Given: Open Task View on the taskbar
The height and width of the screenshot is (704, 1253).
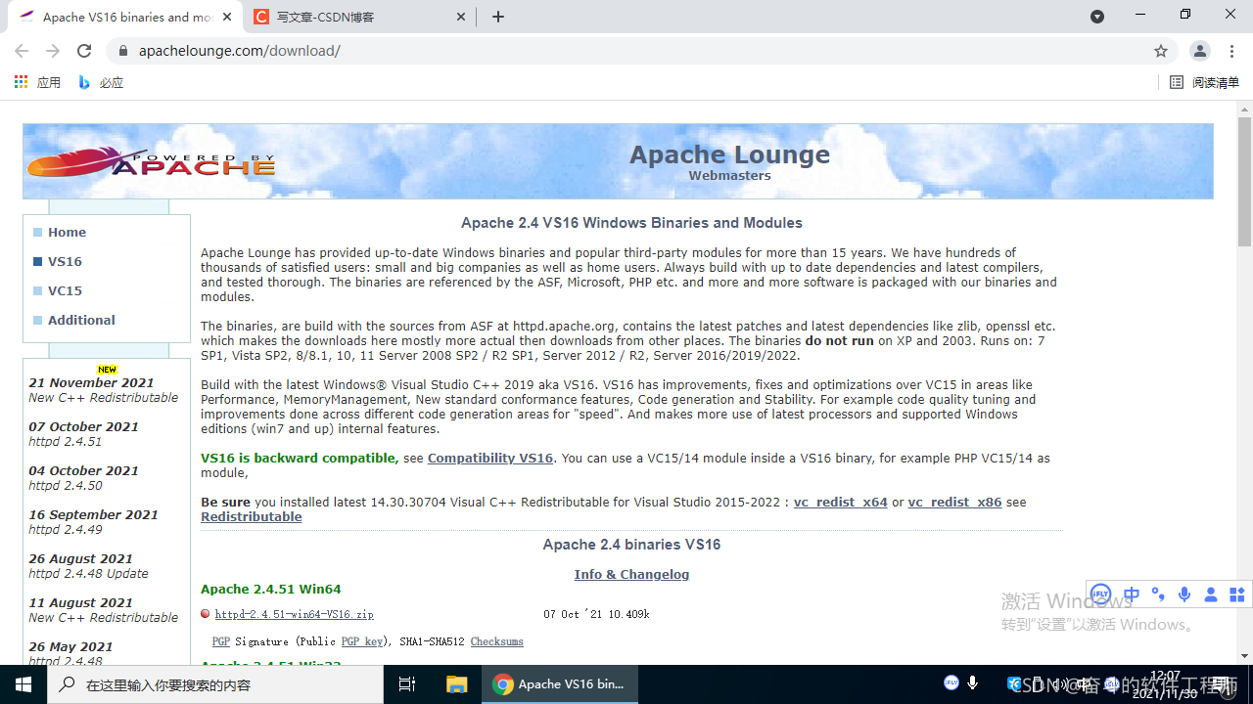Looking at the screenshot, I should (x=407, y=684).
